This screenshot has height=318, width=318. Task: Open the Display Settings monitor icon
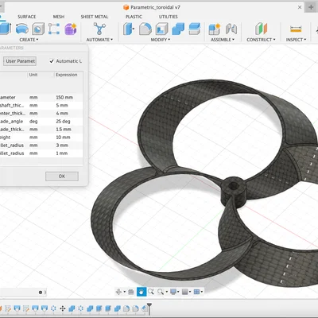point(173,292)
